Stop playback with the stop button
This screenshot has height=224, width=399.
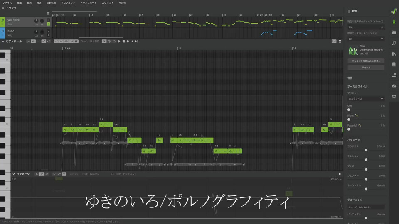[124, 41]
